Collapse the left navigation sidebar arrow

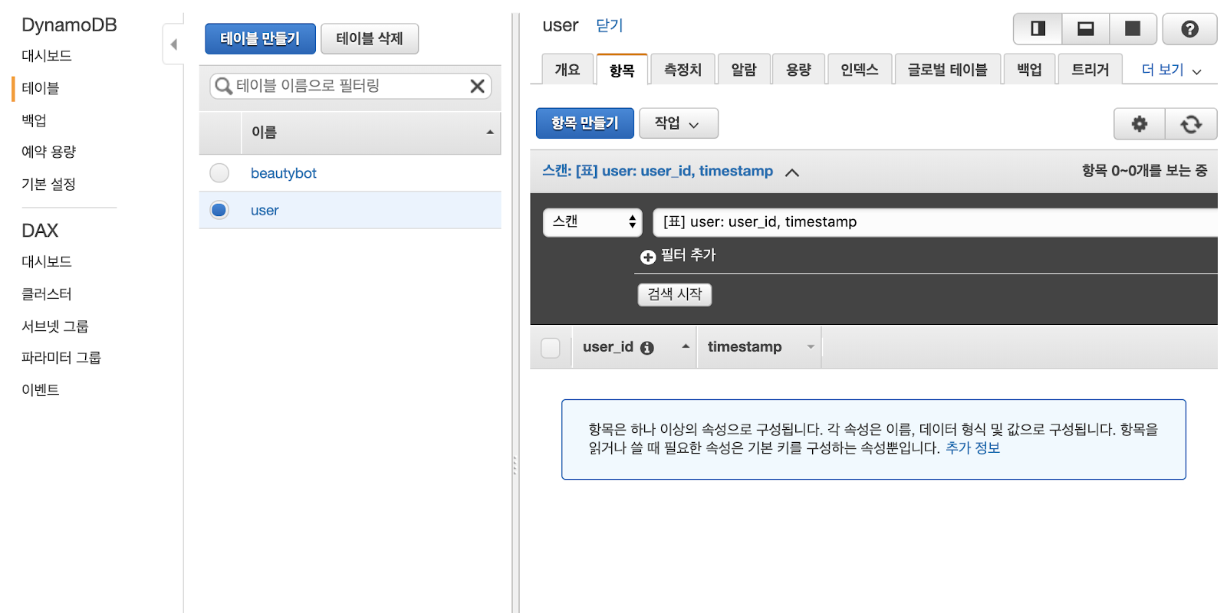(174, 44)
